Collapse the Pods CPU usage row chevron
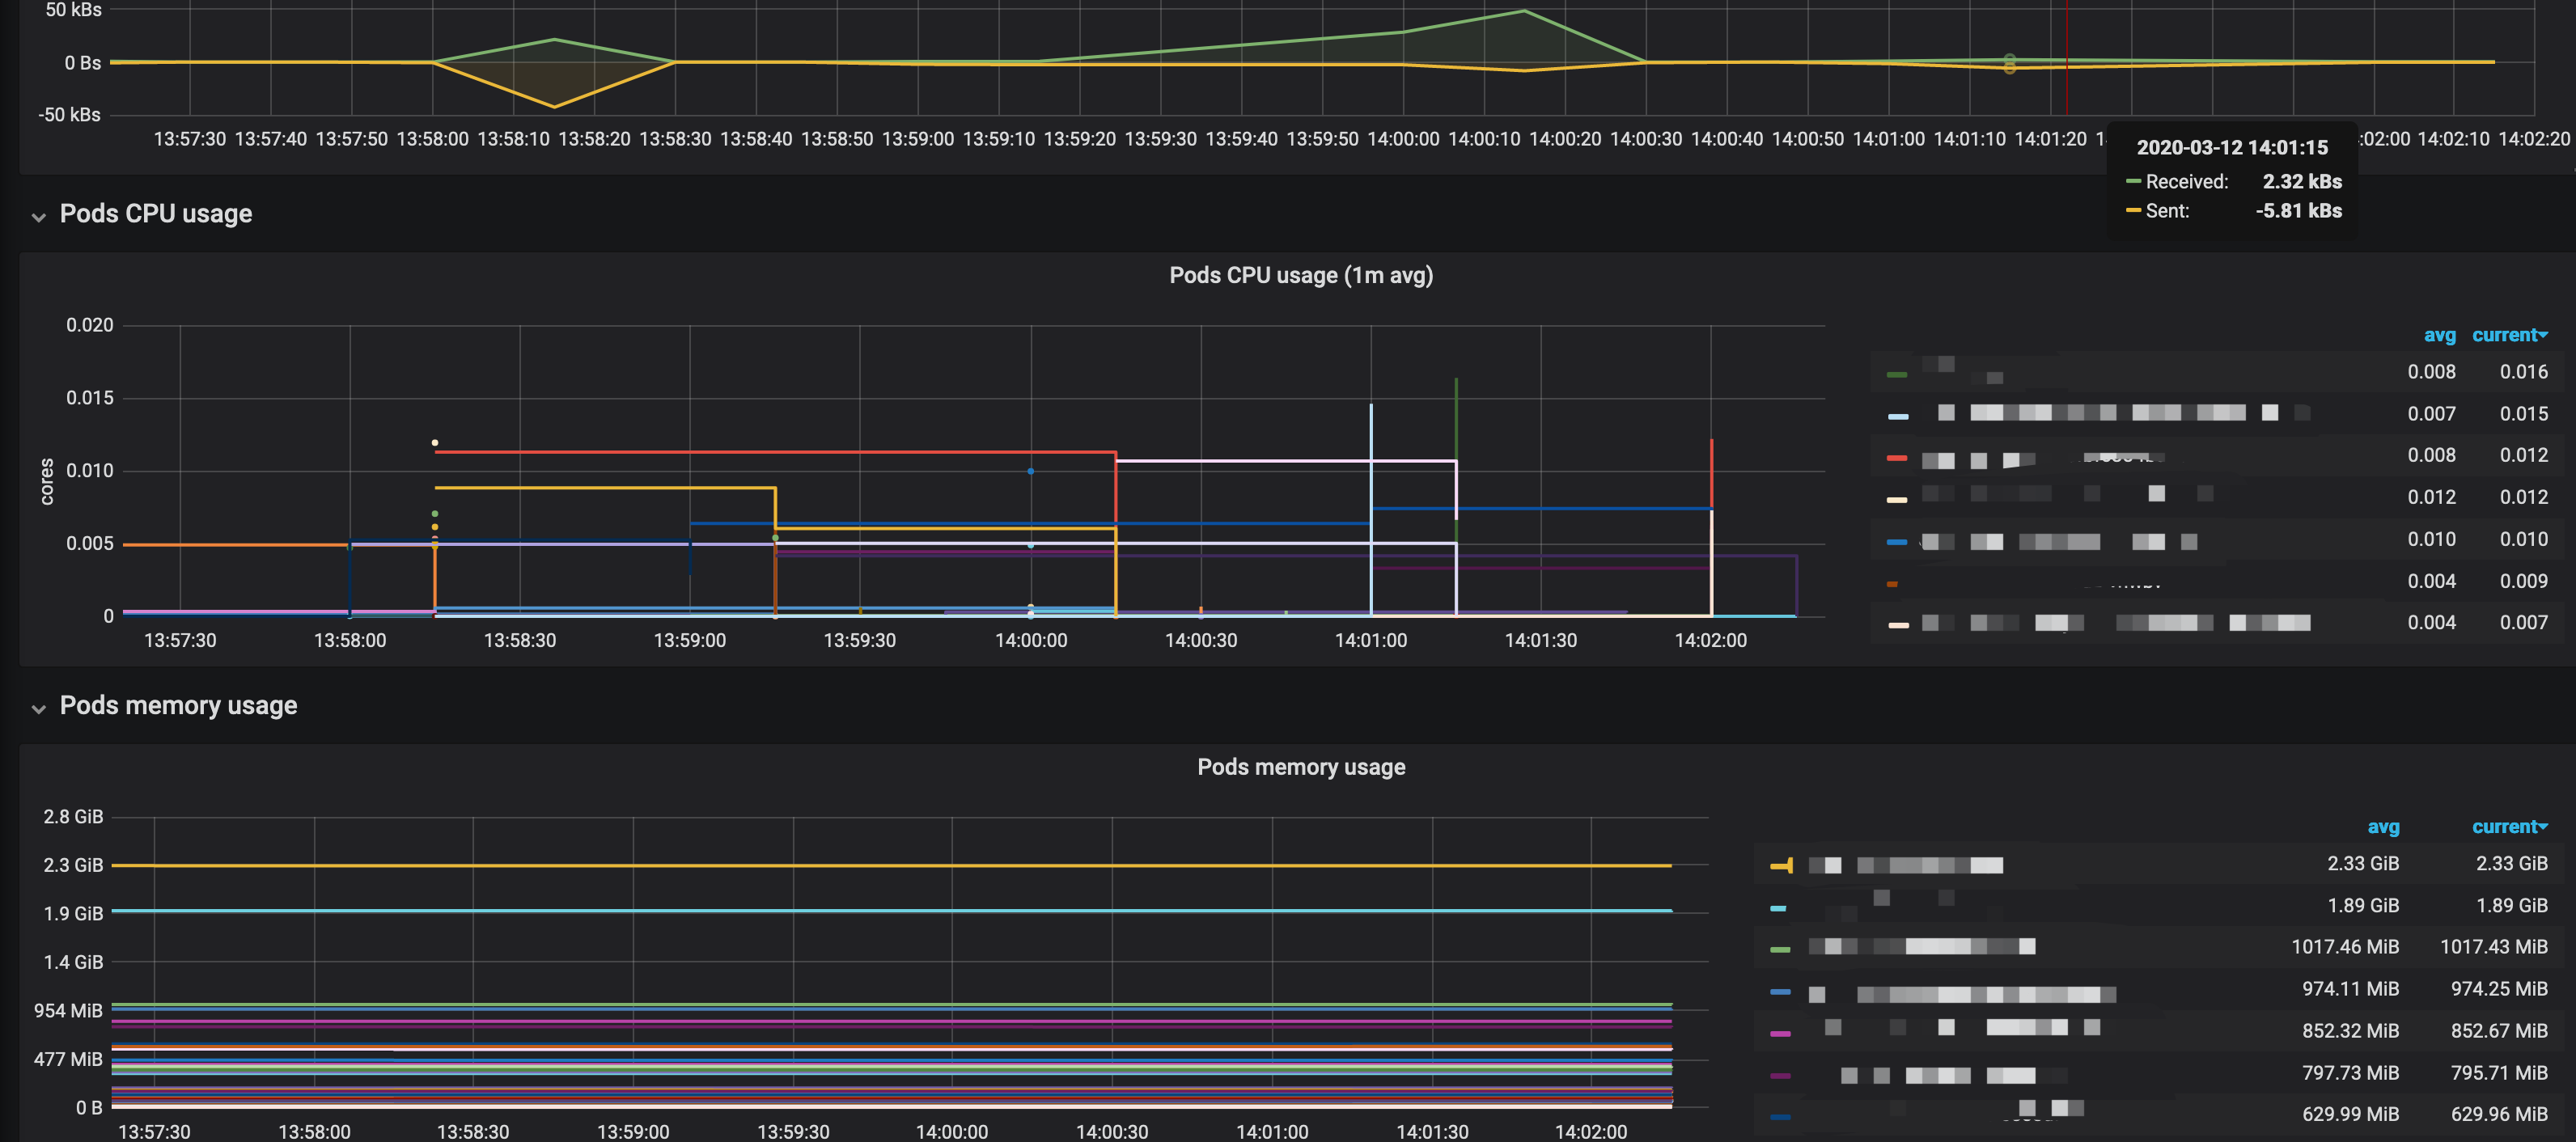Viewport: 2576px width, 1142px height. coord(39,216)
